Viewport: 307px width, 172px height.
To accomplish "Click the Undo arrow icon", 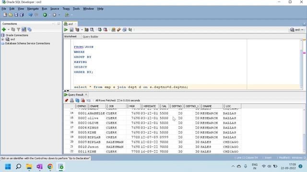I will [x=30, y=15].
